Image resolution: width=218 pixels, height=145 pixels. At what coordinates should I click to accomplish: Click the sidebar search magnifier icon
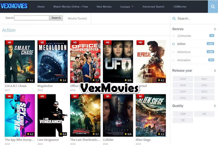click(x=174, y=18)
